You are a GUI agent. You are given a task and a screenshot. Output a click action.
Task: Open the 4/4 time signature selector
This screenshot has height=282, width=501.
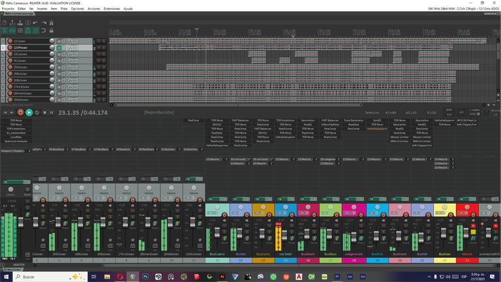click(461, 112)
